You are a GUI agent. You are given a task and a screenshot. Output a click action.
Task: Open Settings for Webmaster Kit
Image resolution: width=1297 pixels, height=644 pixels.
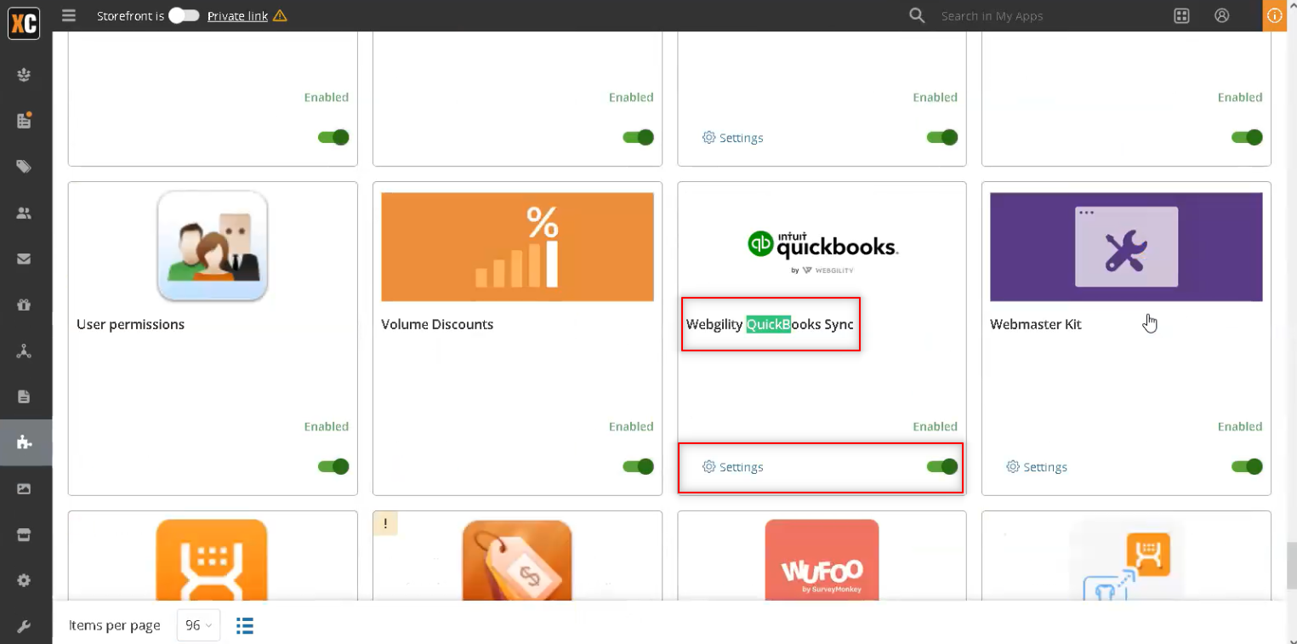(x=1037, y=466)
